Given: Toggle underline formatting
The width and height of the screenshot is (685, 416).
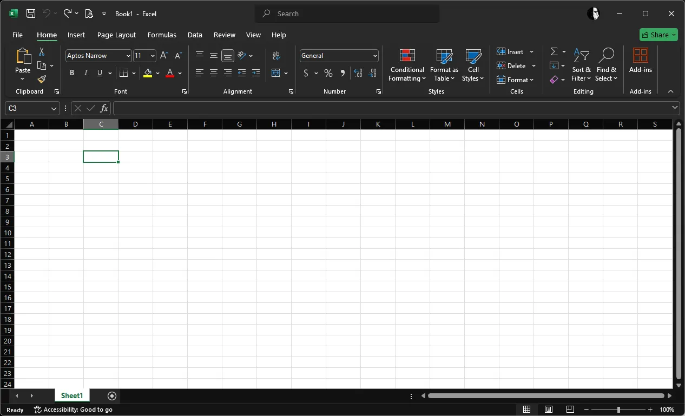Looking at the screenshot, I should [x=100, y=73].
